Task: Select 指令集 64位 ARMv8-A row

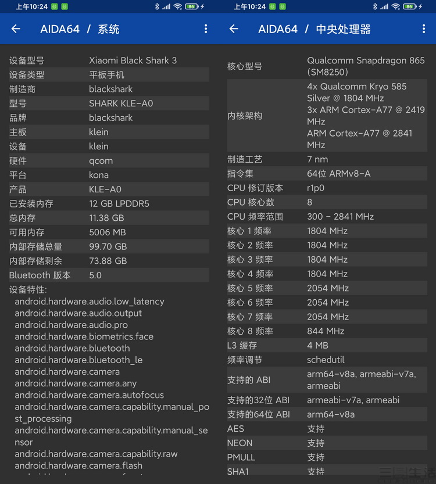Action: click(x=327, y=174)
